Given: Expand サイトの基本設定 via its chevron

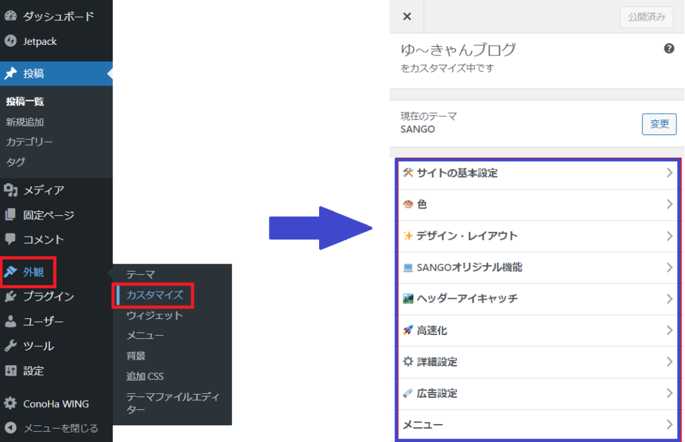Looking at the screenshot, I should click(x=669, y=173).
